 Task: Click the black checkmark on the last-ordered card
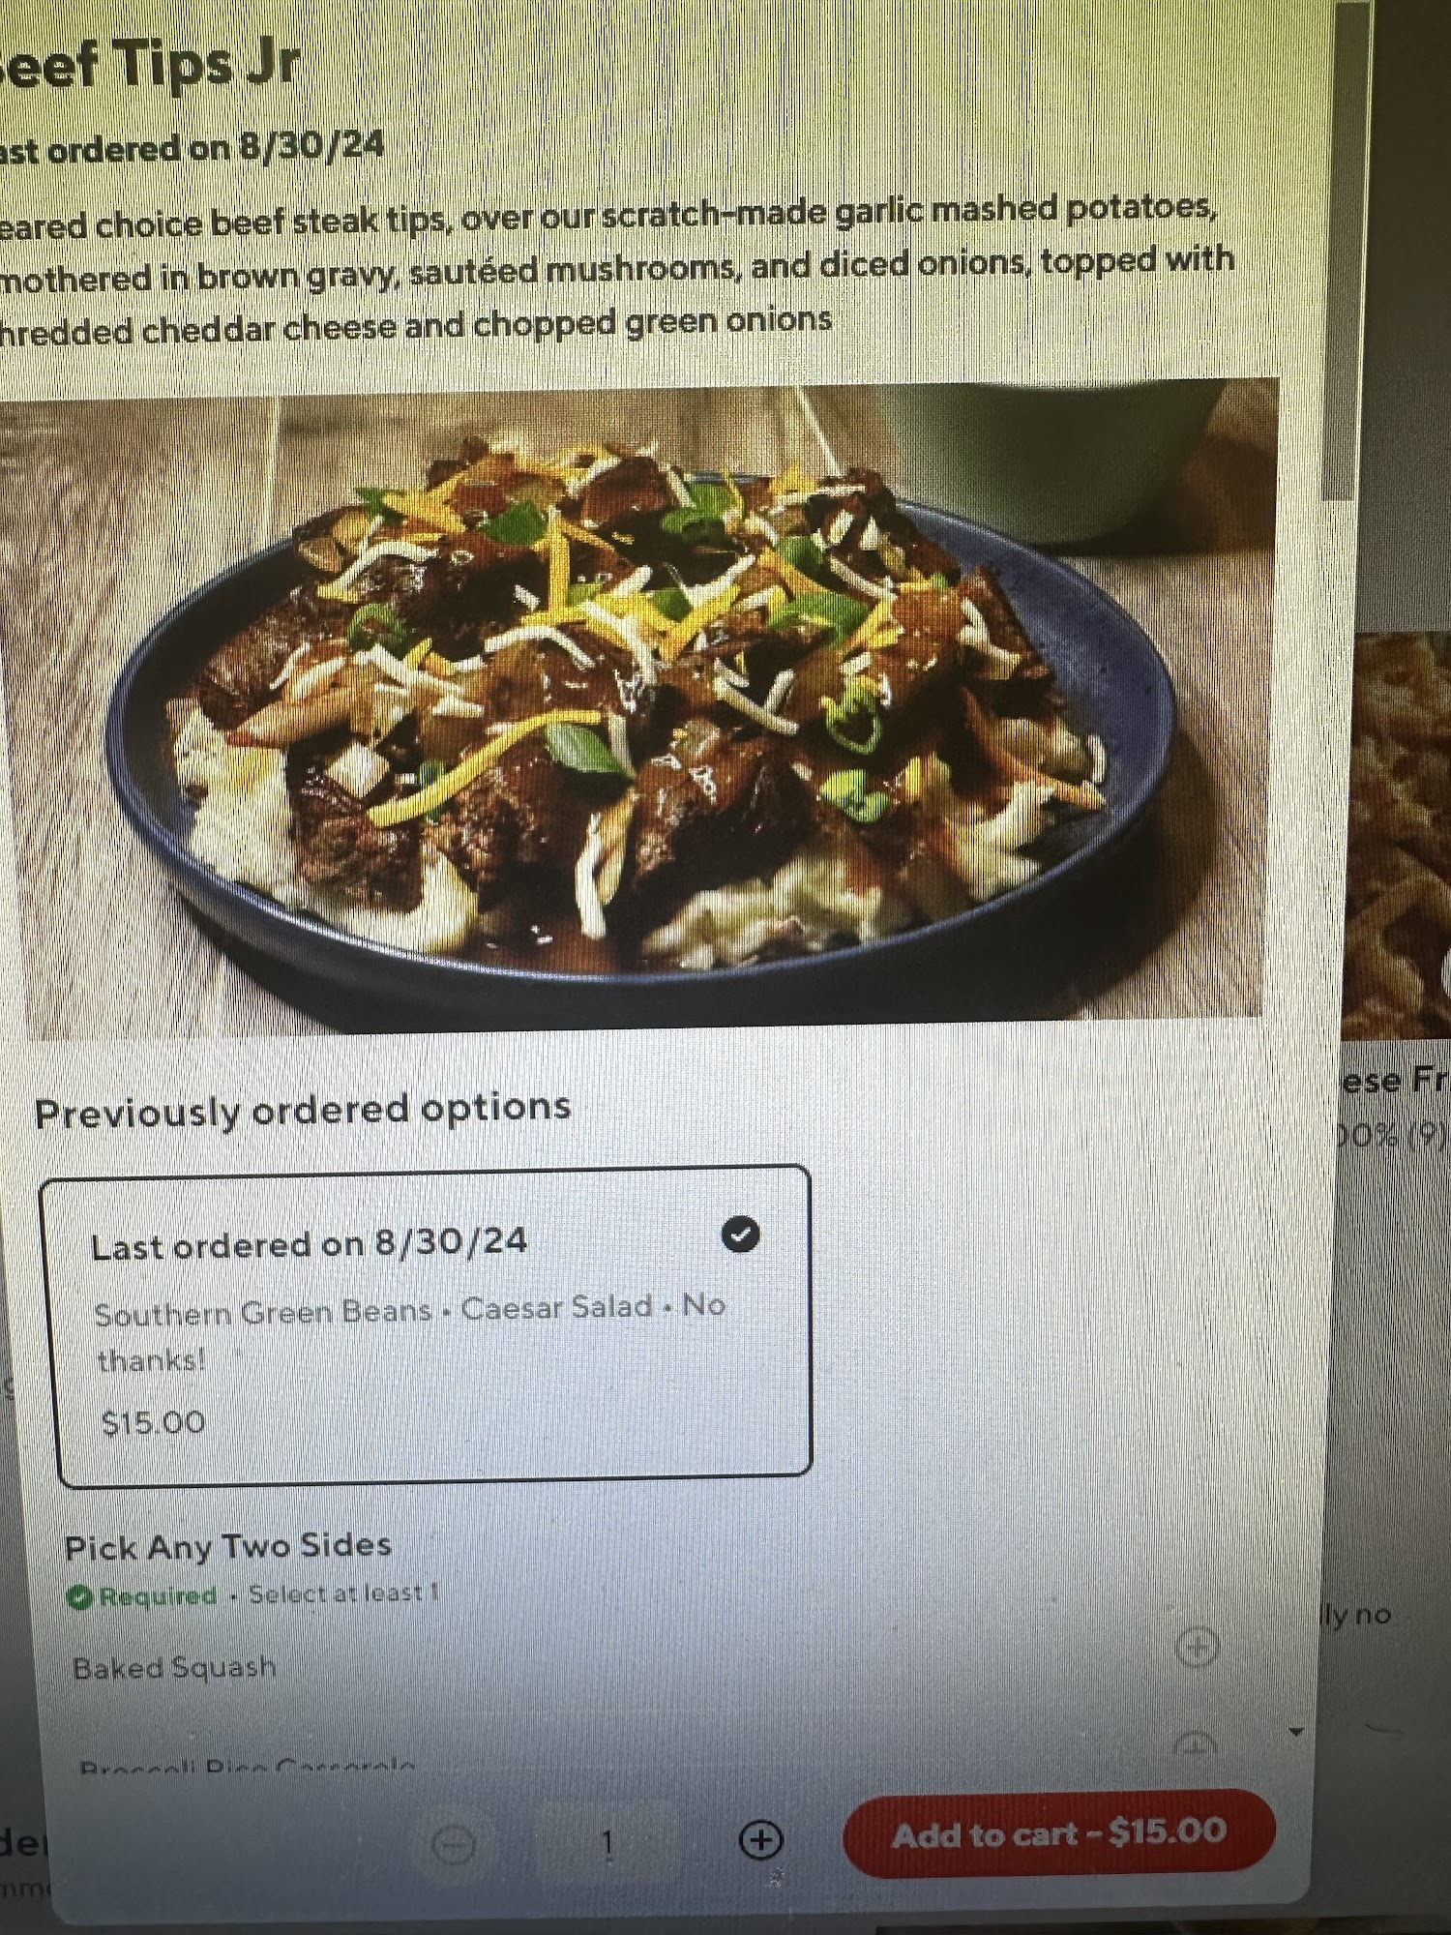click(741, 1234)
